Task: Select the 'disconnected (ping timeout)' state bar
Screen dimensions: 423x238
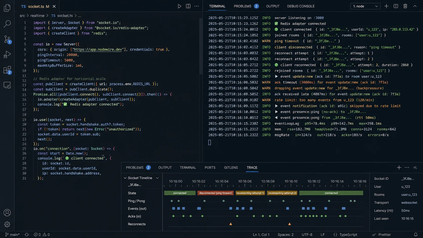Action: 216,193
